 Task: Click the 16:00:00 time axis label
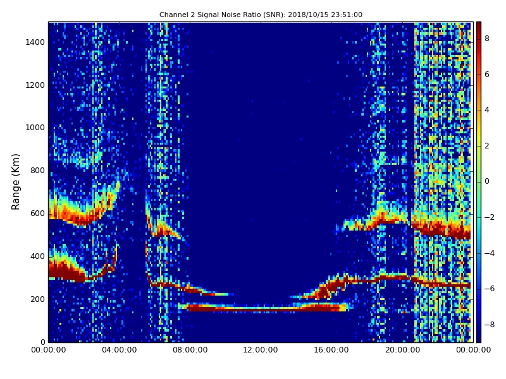coord(331,350)
